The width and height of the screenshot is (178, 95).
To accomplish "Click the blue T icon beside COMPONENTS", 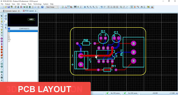I will click(9, 29).
